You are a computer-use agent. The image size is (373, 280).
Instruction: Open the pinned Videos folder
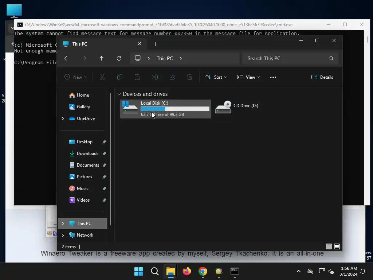pyautogui.click(x=83, y=200)
